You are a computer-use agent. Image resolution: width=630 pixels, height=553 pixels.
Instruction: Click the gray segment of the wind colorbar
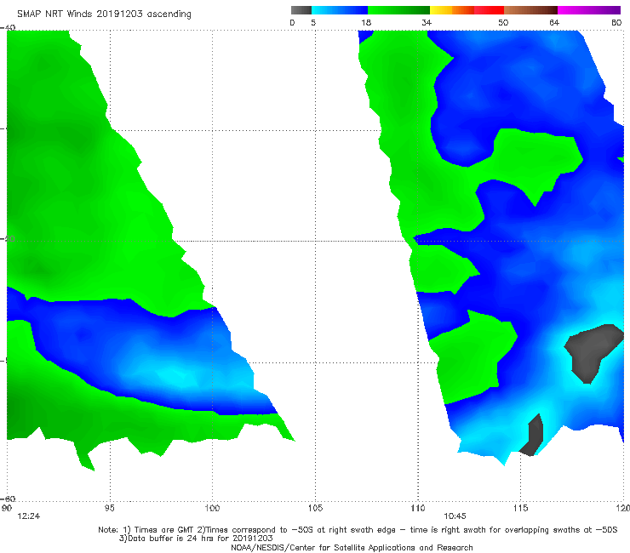(x=301, y=10)
